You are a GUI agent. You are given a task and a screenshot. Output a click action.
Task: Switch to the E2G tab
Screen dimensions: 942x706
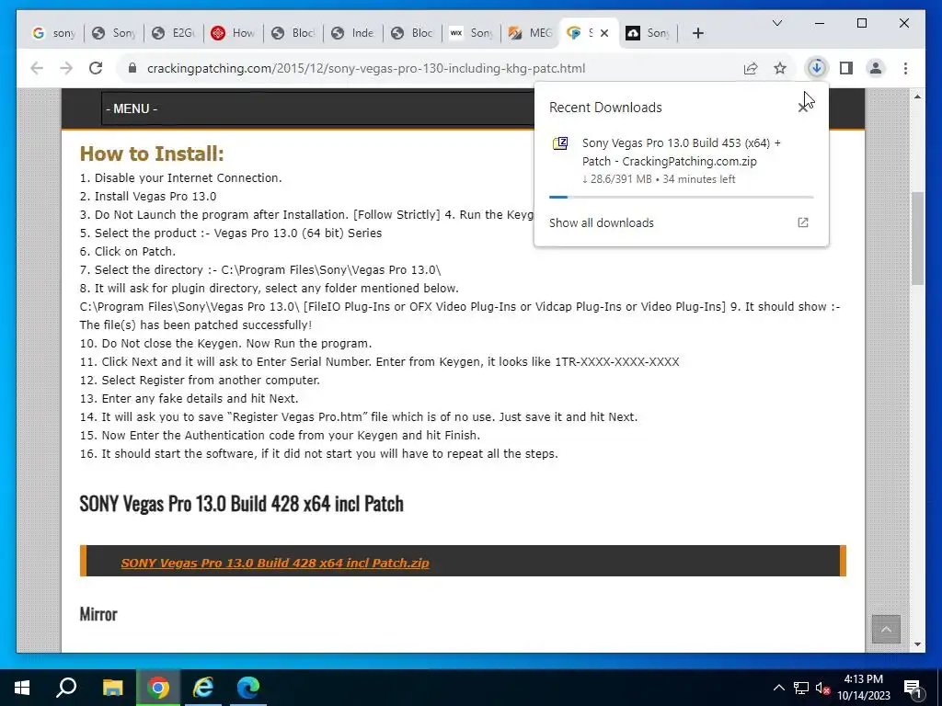tap(174, 33)
